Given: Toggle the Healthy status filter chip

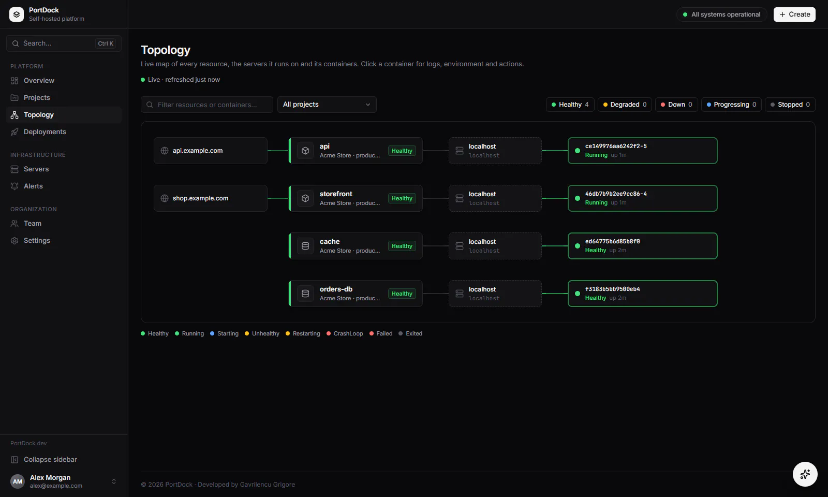Looking at the screenshot, I should click(x=570, y=105).
